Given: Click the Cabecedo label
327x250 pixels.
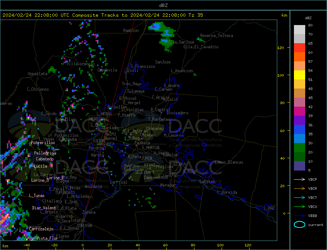Looking at the screenshot, I should tap(45, 159).
